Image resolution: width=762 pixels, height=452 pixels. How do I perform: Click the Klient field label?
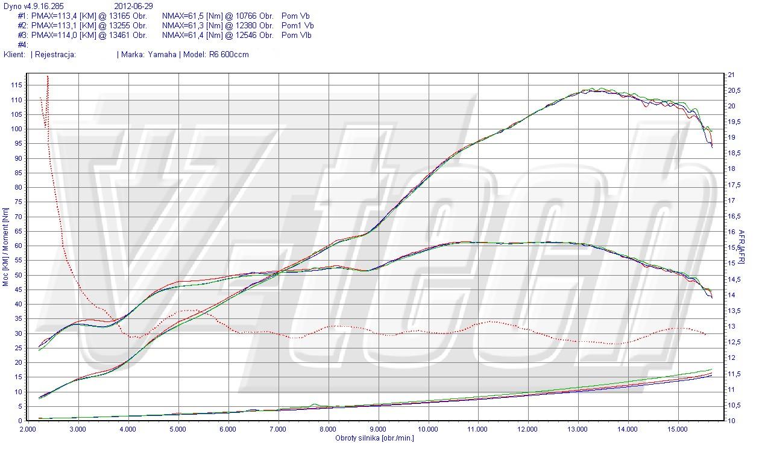point(14,54)
